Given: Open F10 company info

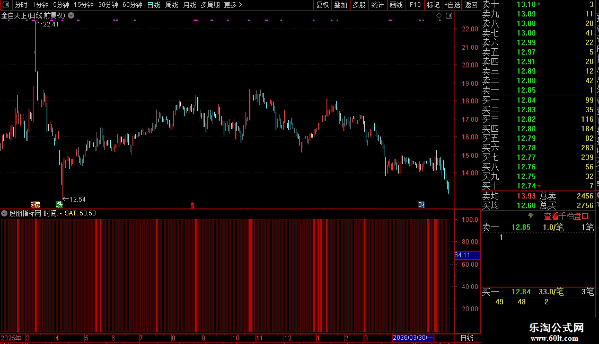Looking at the screenshot, I should tap(415, 5).
